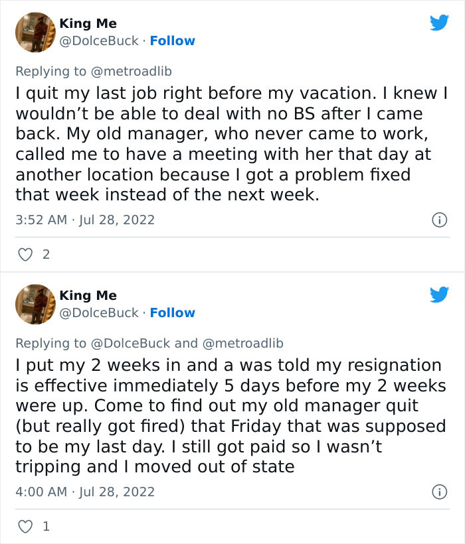Click the Twitter bird logo on the first tweet
465x544 pixels.
click(x=440, y=21)
